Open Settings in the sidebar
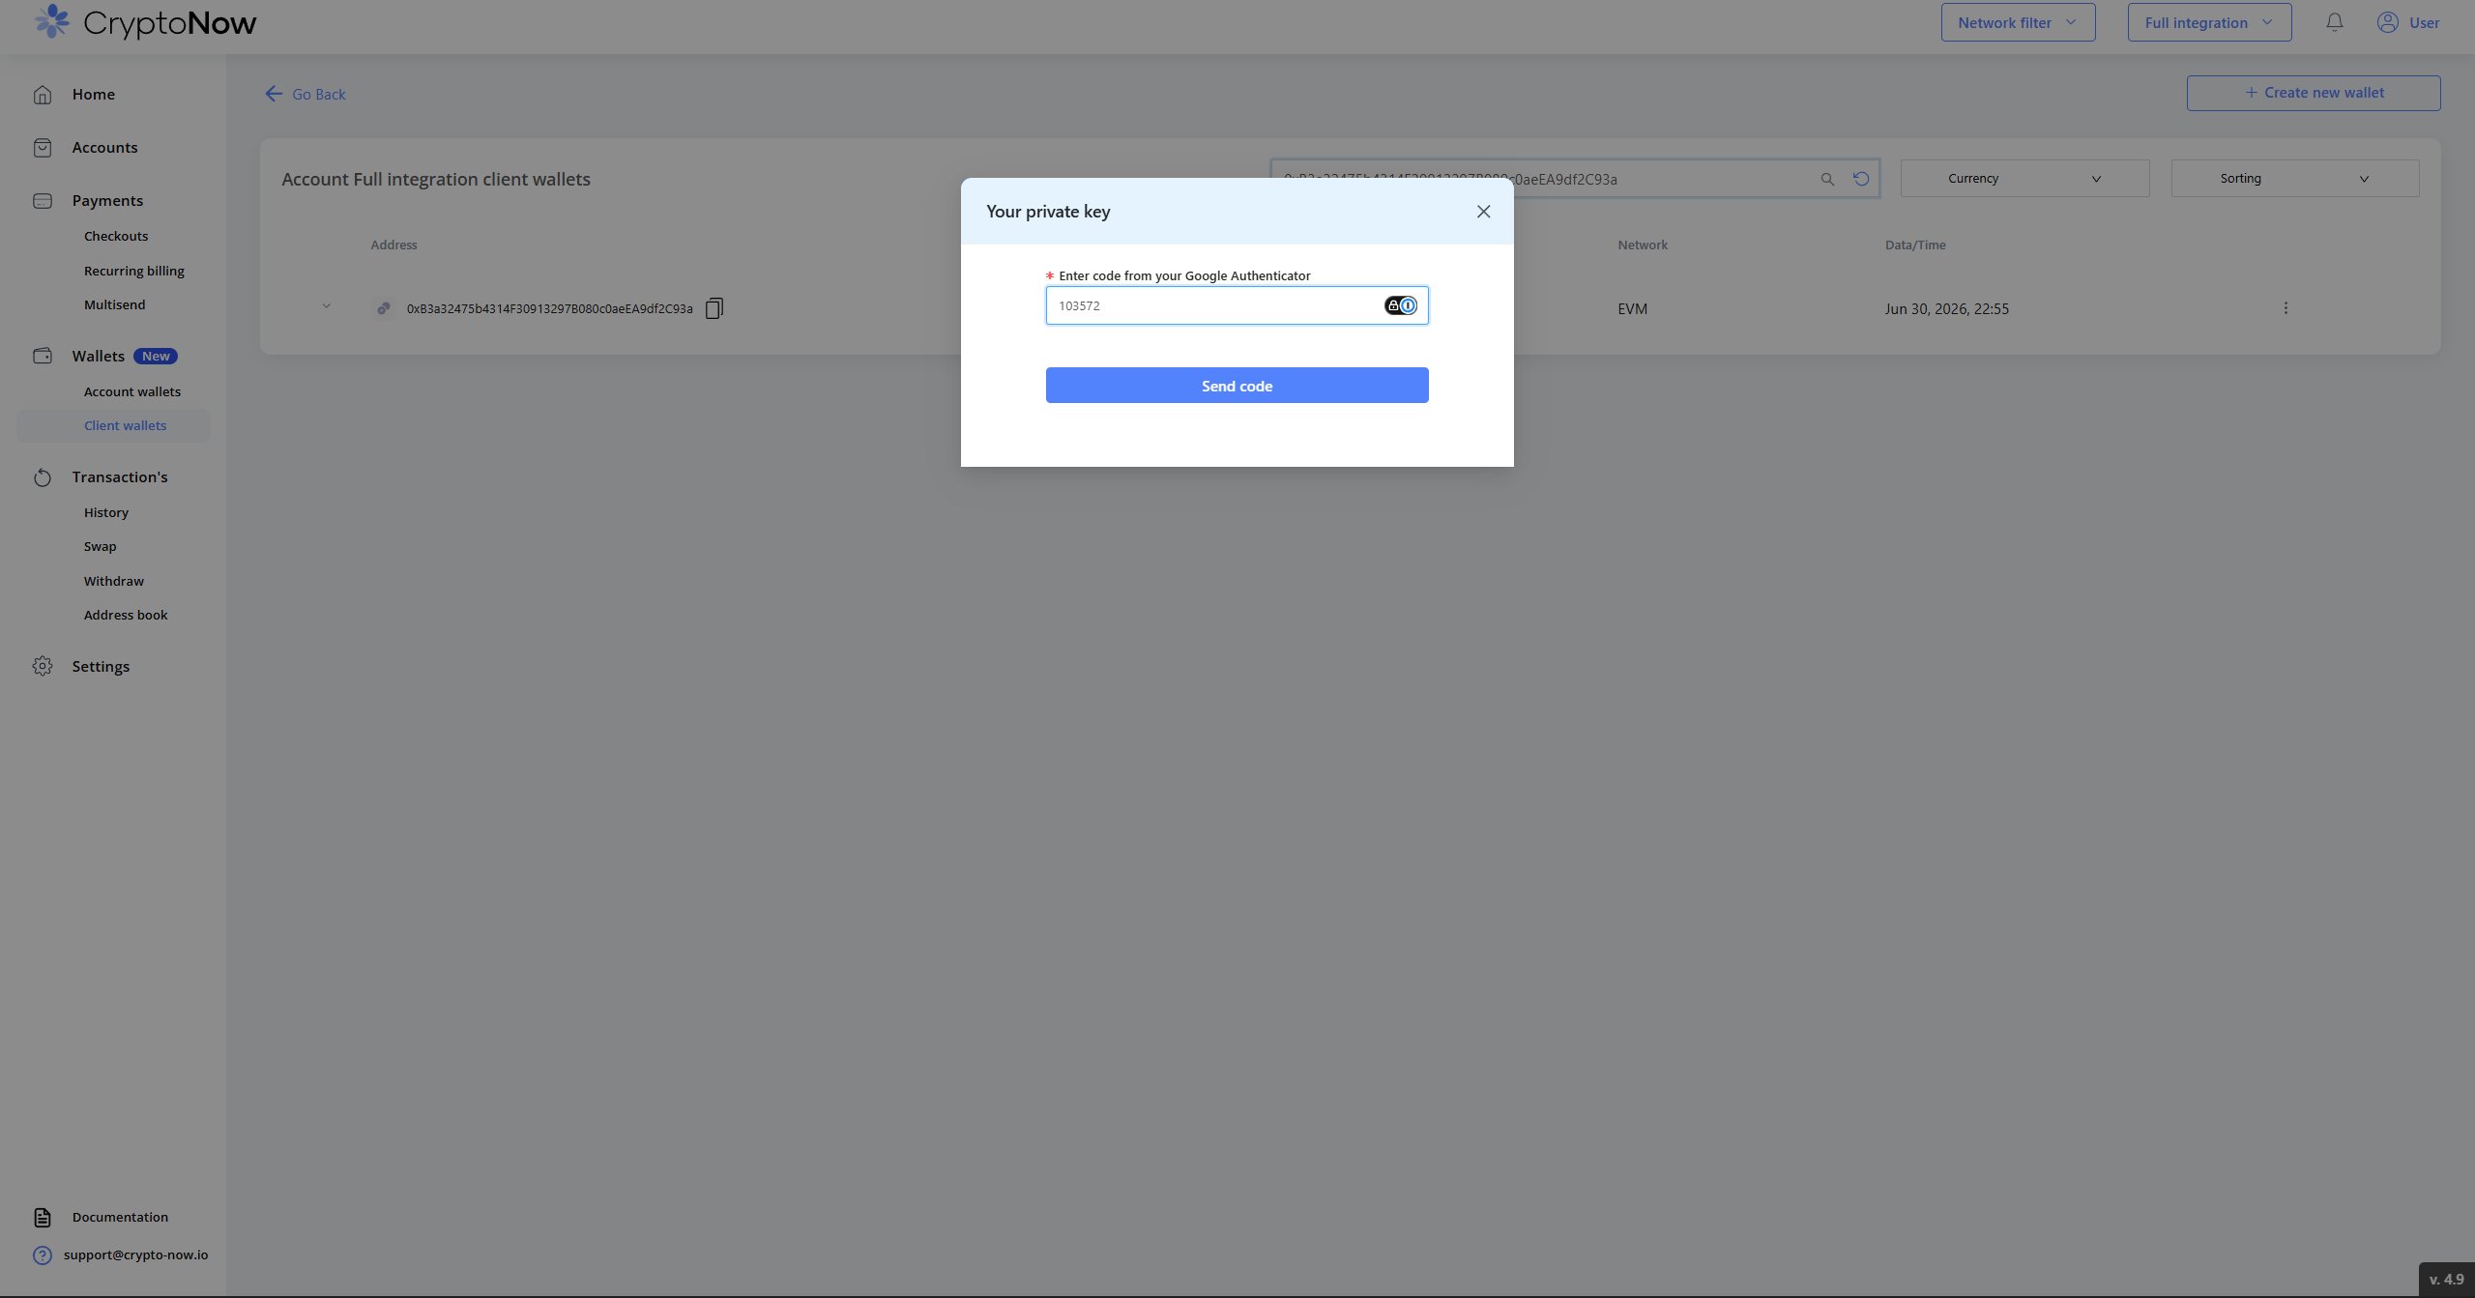This screenshot has width=2475, height=1298. click(101, 666)
